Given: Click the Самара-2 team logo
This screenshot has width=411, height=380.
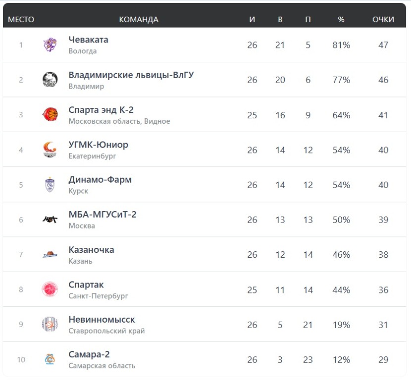Looking at the screenshot, I should [x=50, y=360].
